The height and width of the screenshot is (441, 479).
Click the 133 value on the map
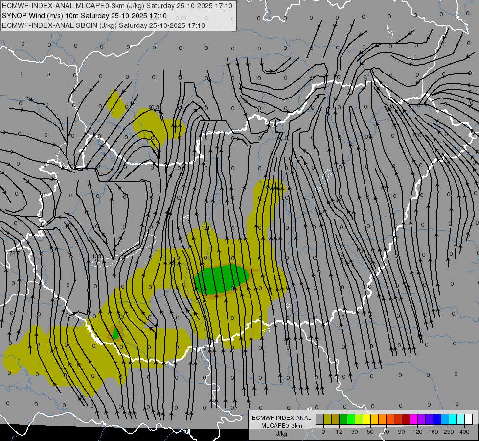click(x=96, y=256)
